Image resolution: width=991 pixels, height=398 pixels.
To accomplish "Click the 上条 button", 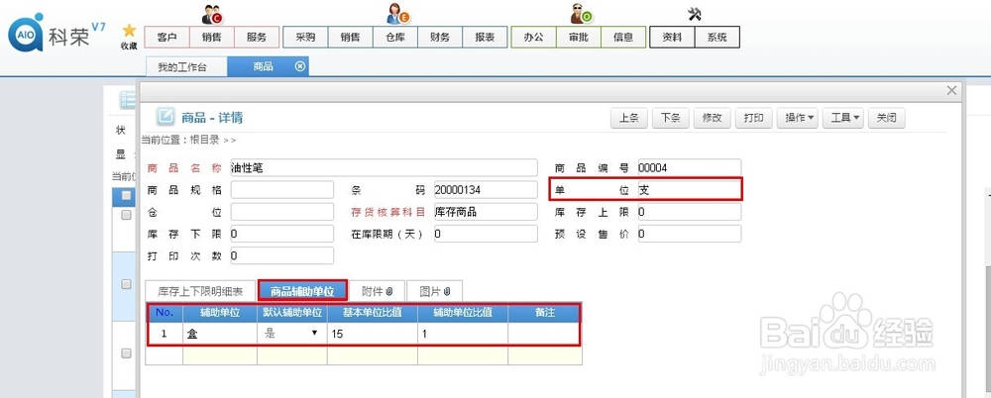I will [629, 118].
